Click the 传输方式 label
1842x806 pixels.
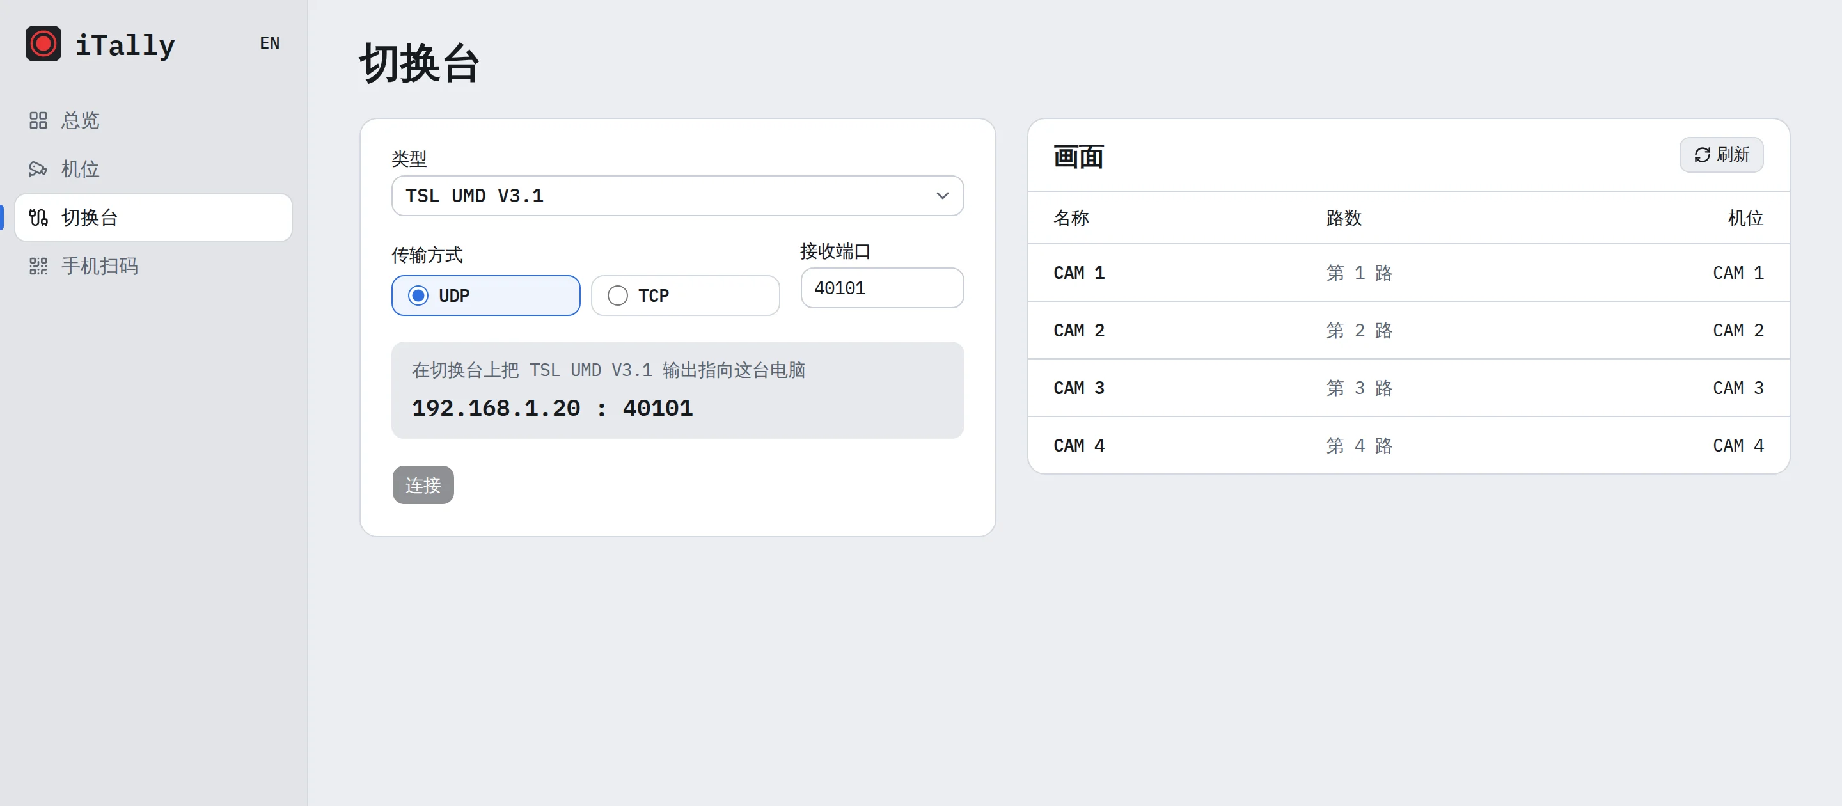(x=427, y=255)
